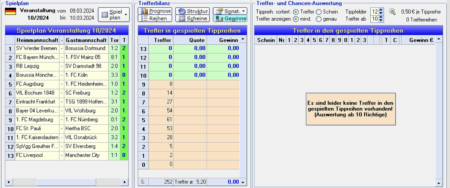The image size is (450, 188).
Task: Decrease the 'Treffer ab' value
Action: point(381,21)
